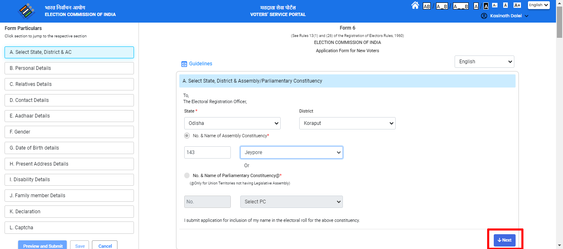
Task: Select the Parliamentary Constituency radio button
Action: (186, 175)
